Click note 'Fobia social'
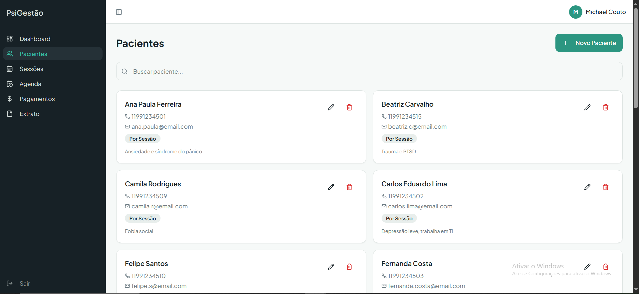This screenshot has width=639, height=294. tap(139, 231)
